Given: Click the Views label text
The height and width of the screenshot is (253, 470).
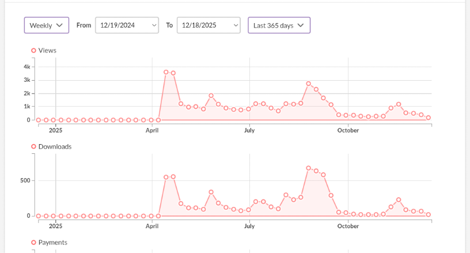Looking at the screenshot, I should pos(47,50).
